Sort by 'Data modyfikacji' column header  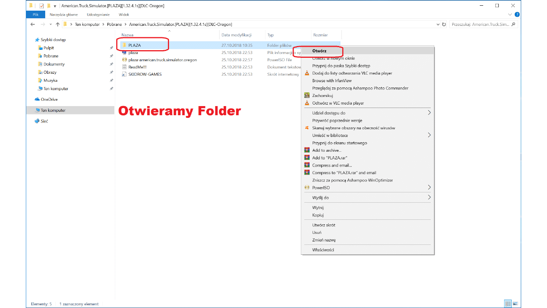237,35
